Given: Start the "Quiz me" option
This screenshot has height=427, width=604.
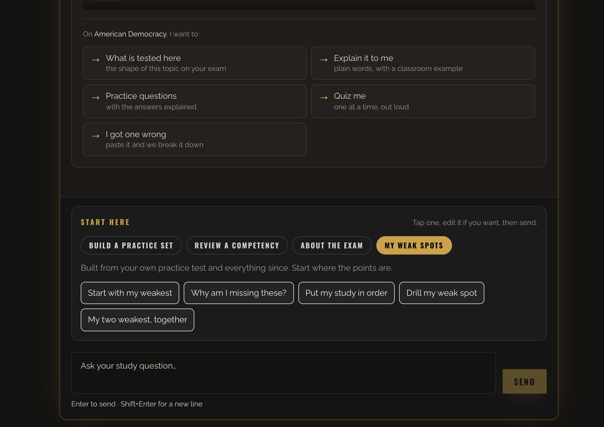Looking at the screenshot, I should (423, 101).
